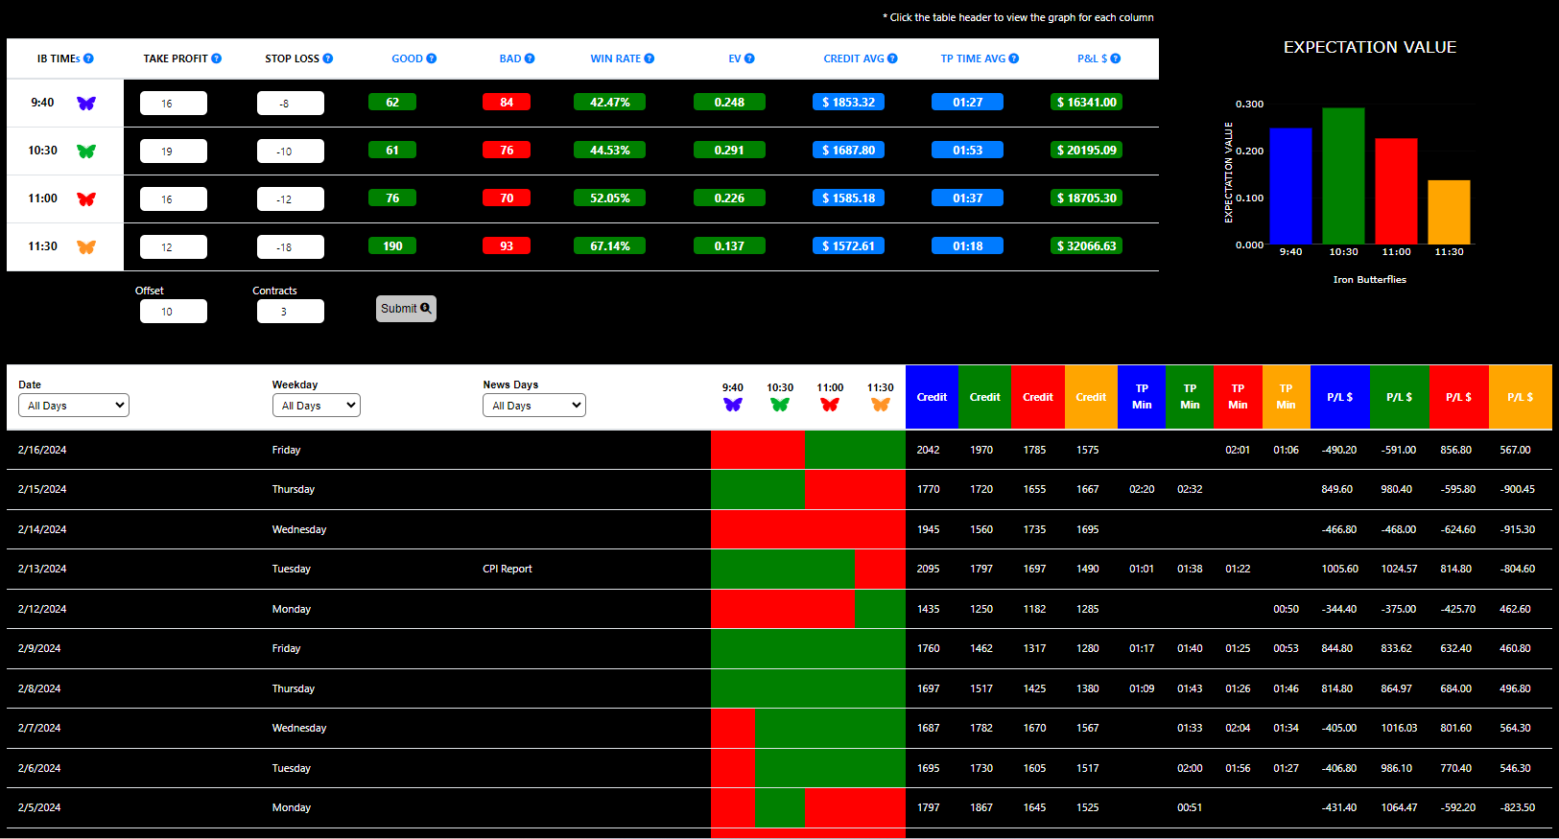The width and height of the screenshot is (1559, 839).
Task: Click the Offset input field
Action: (x=174, y=312)
